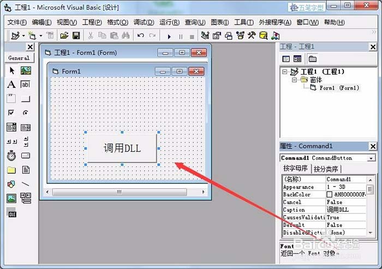Click the 调用DLL command button on form

(x=122, y=148)
